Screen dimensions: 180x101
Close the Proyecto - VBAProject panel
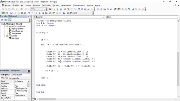[29, 17]
